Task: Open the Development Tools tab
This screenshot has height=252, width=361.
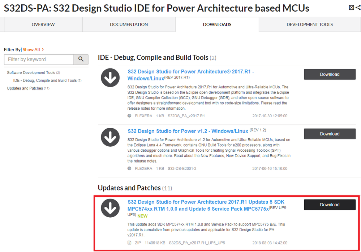Action: point(310,25)
